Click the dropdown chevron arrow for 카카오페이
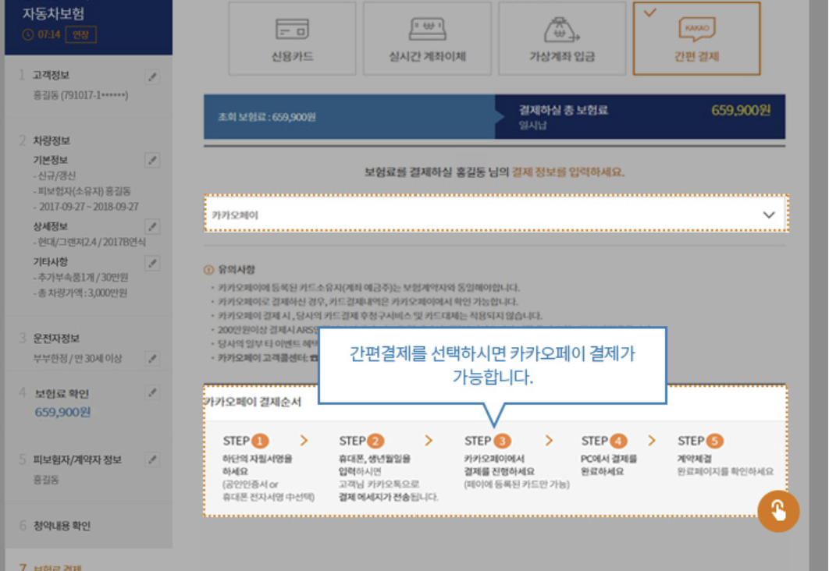 point(769,215)
